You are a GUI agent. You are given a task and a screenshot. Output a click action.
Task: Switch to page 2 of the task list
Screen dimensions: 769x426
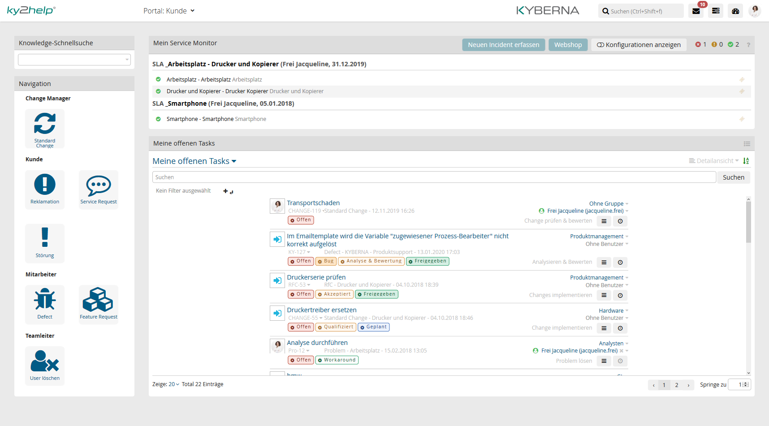click(x=677, y=385)
